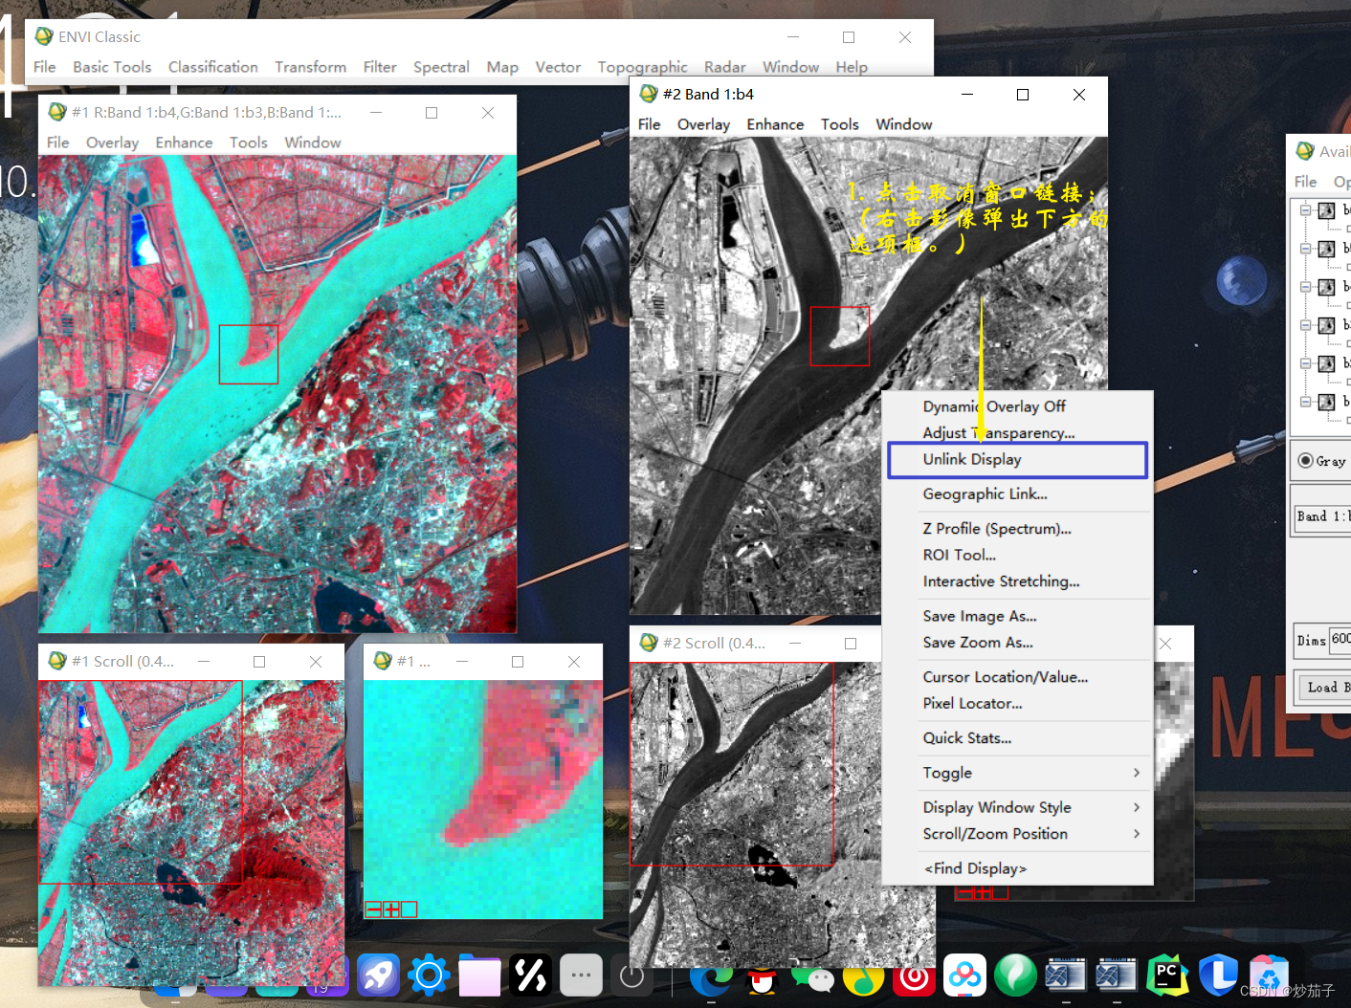This screenshot has height=1008, width=1351.
Task: Collapse the last band file tree node
Action: (1305, 402)
